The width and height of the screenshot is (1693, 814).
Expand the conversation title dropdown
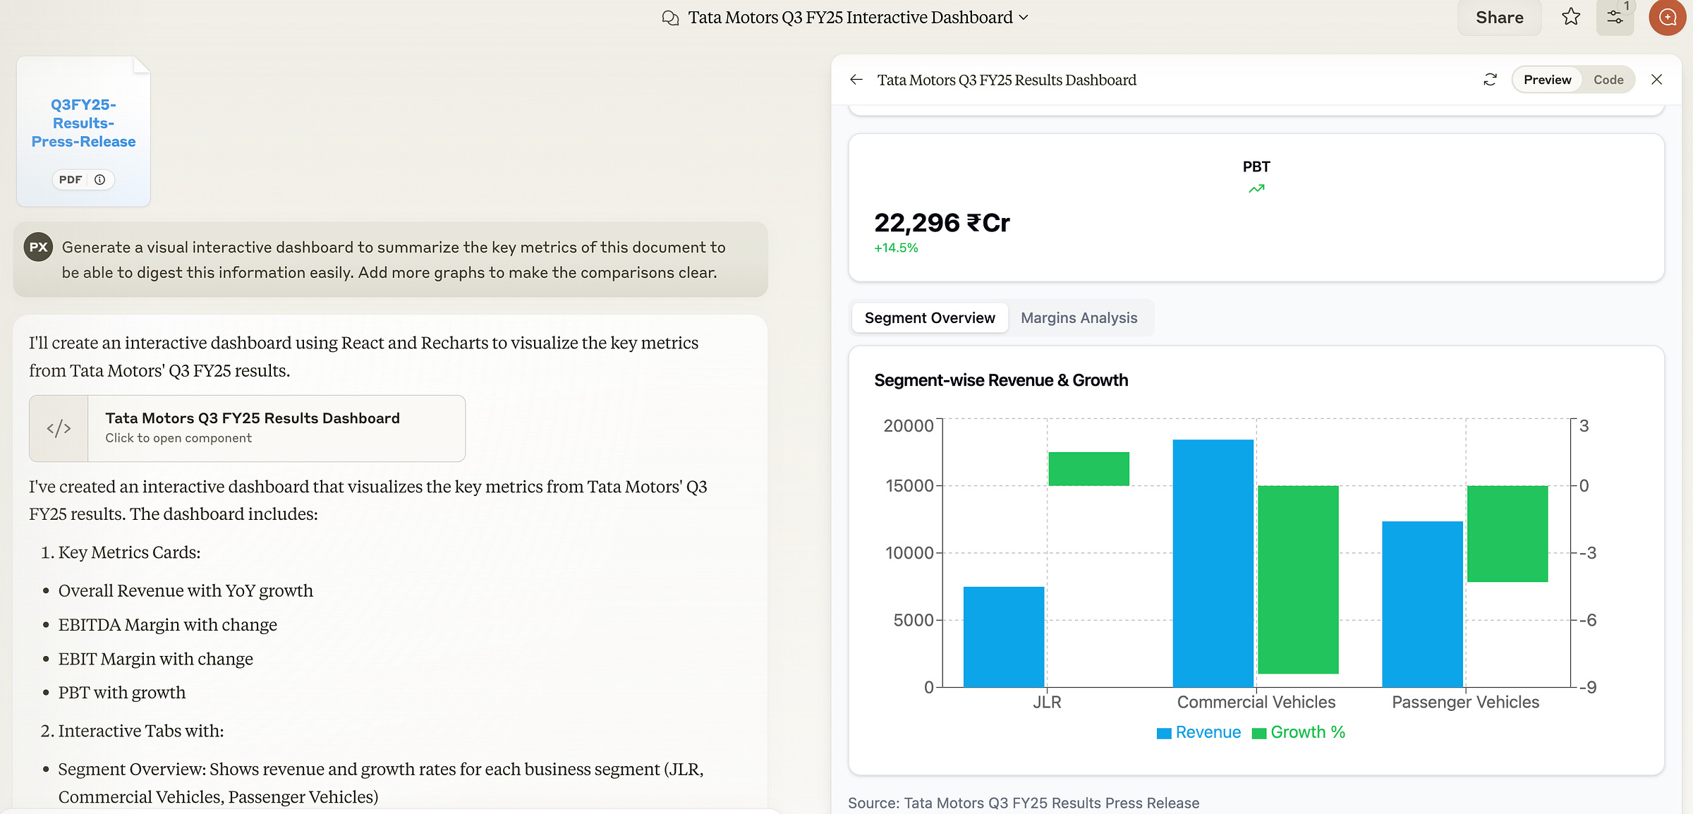(x=1024, y=18)
